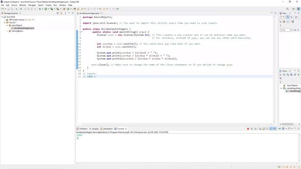Switch to the Declaration tab

coord(106,129)
